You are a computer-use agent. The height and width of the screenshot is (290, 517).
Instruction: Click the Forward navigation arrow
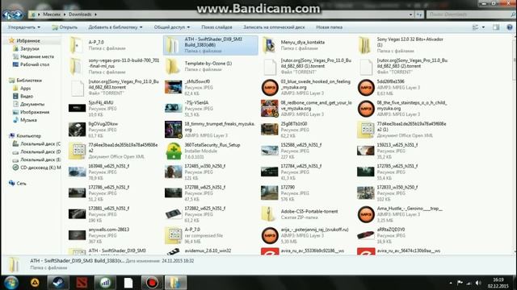[x=18, y=14]
